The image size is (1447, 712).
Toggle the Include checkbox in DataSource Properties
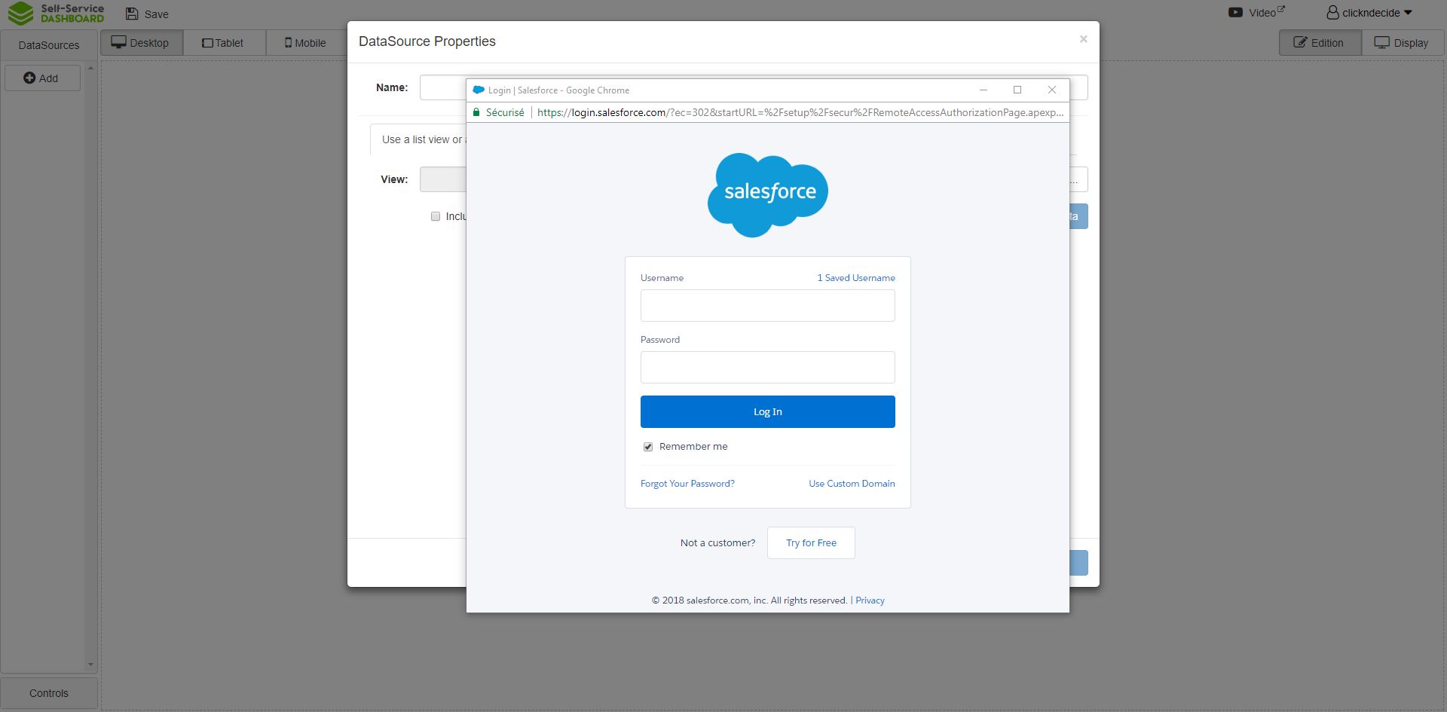click(x=436, y=216)
